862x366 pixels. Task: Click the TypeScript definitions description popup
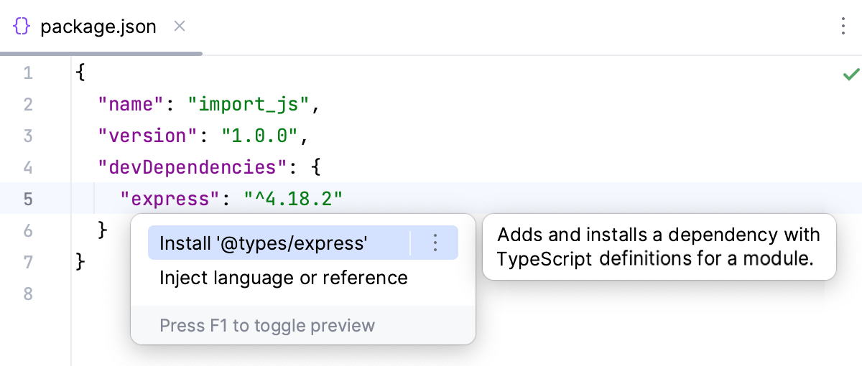coord(659,247)
